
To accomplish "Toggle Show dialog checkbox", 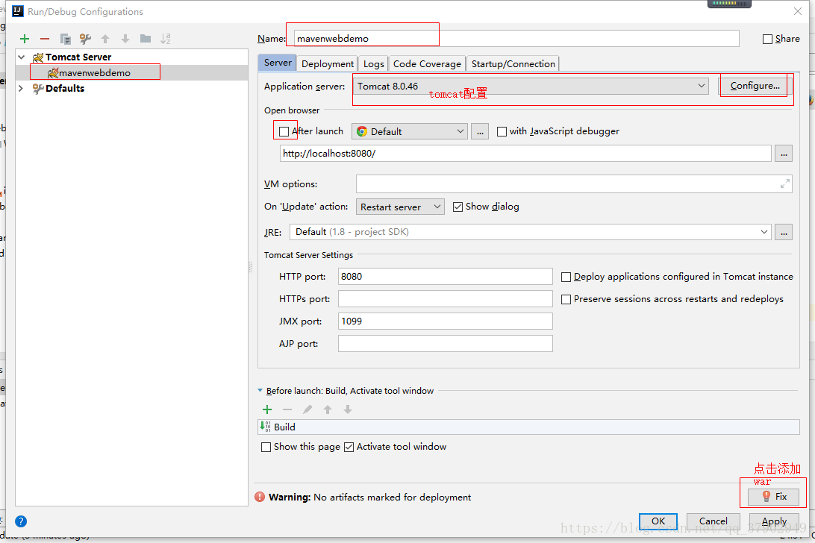I will pyautogui.click(x=458, y=207).
